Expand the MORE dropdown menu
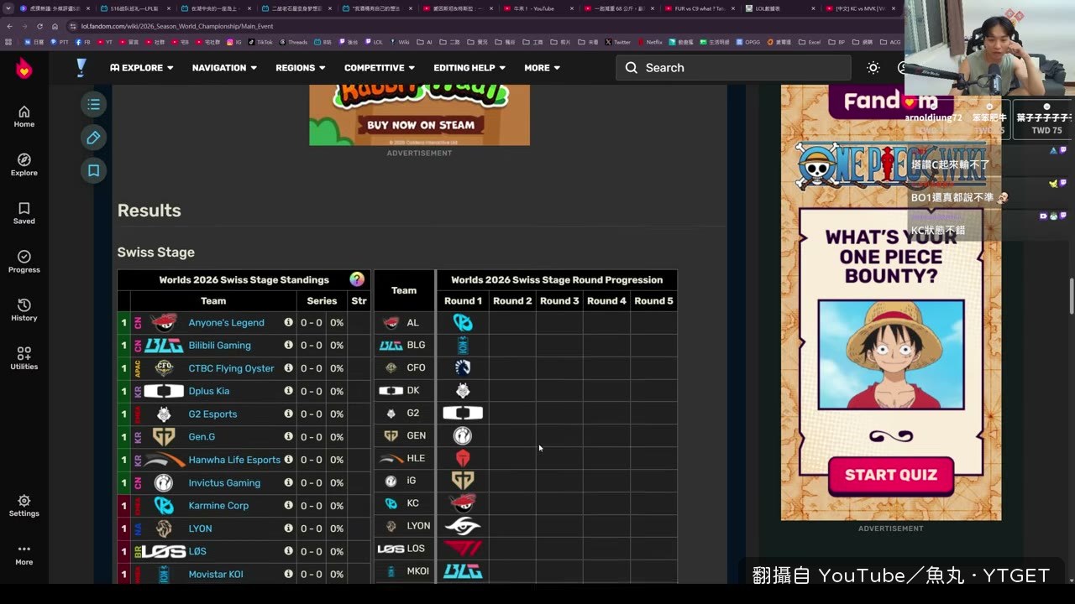Viewport: 1075px width, 604px height. [542, 68]
